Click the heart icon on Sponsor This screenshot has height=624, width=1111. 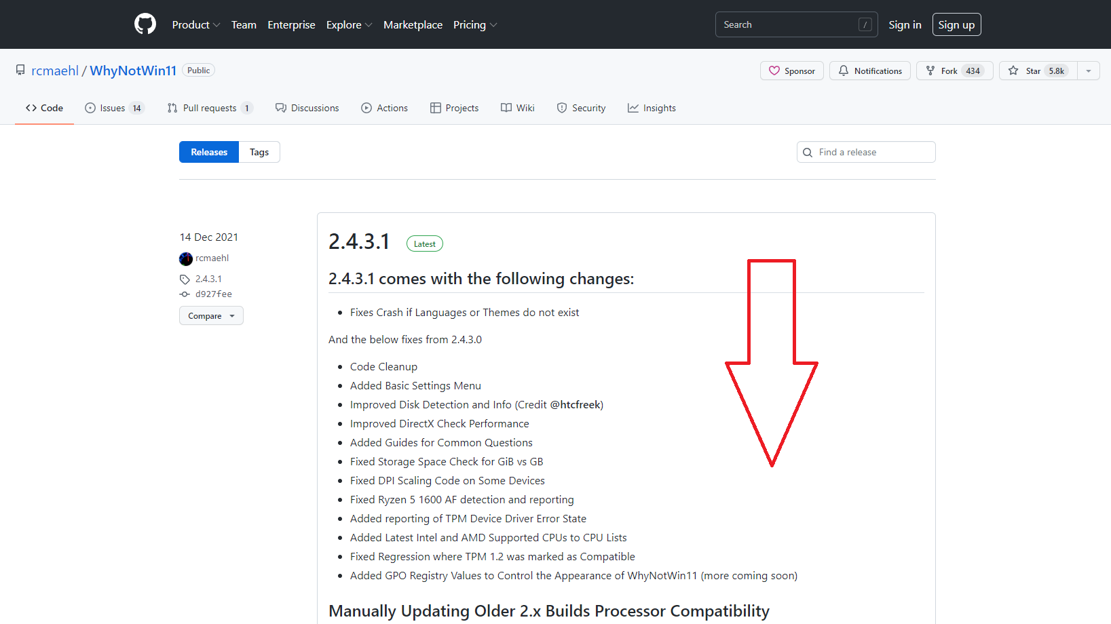point(774,71)
